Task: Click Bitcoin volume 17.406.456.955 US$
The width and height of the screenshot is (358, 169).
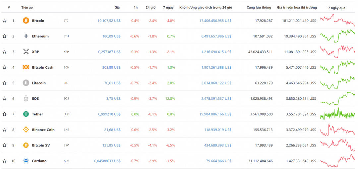Action: (x=215, y=21)
